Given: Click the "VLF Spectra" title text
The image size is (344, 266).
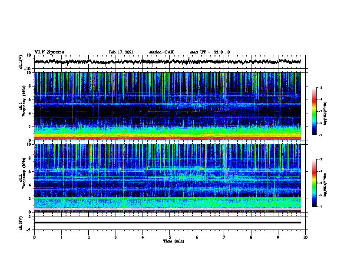Looking at the screenshot, I should point(49,52).
